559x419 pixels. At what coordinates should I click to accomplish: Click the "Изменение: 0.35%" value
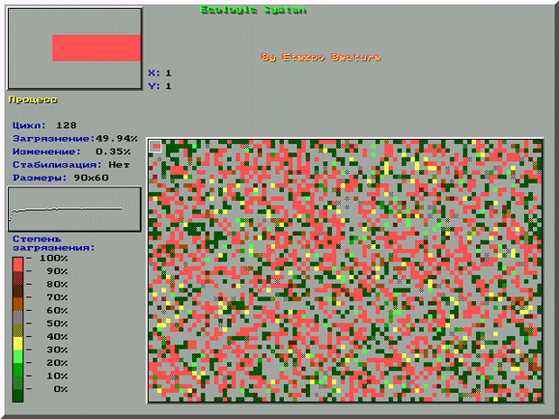[71, 151]
